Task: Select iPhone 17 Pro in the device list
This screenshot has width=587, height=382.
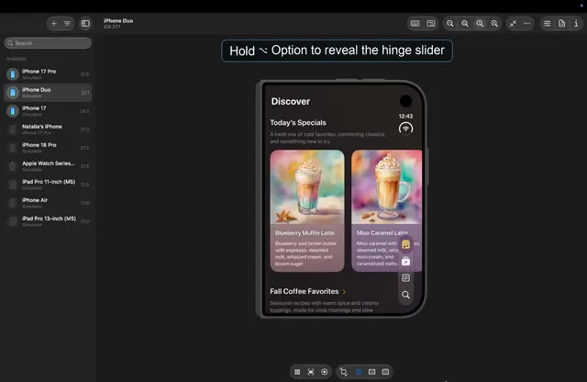Action: click(x=48, y=73)
